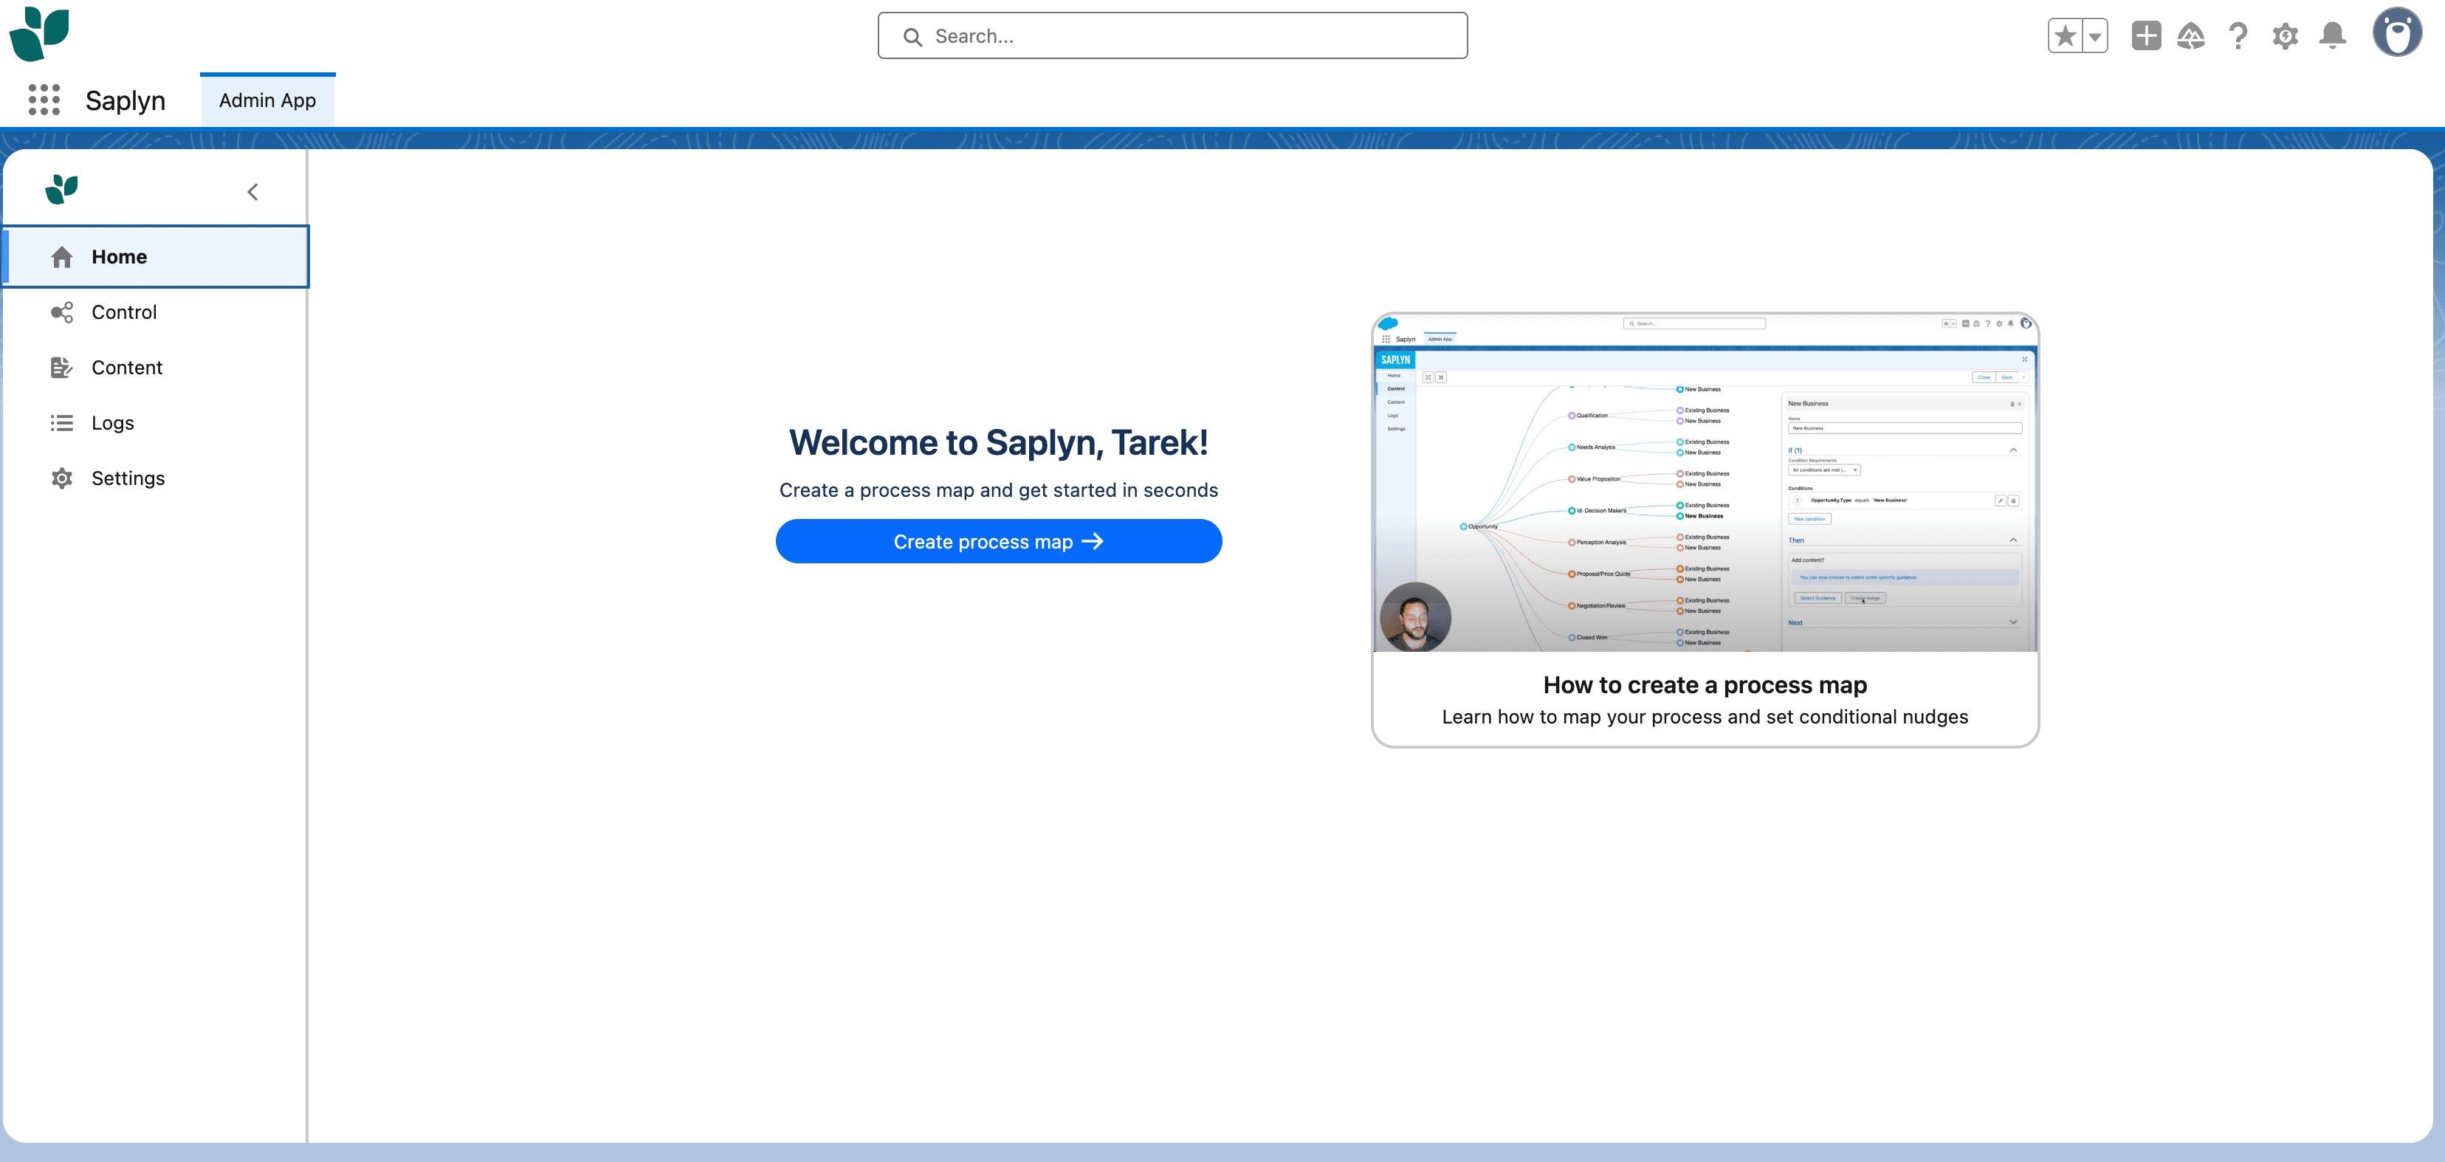Open the Trailhead guidance icon

pos(2190,36)
